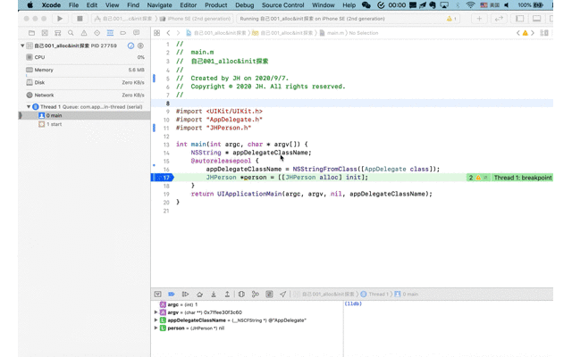Select the CPU gauge row
The height and width of the screenshot is (357, 572).
coord(85,57)
